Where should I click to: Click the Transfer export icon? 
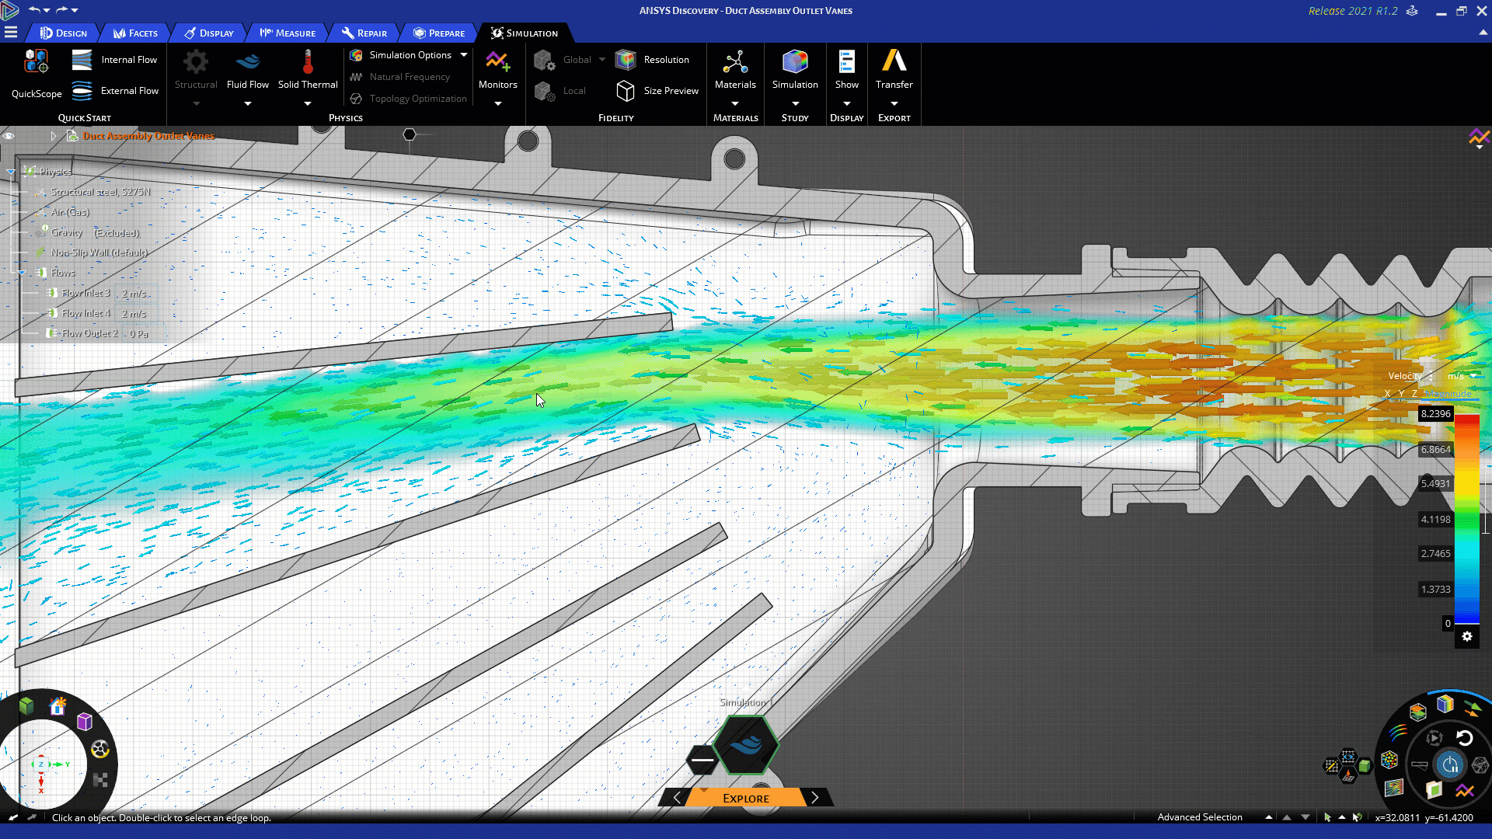point(894,62)
